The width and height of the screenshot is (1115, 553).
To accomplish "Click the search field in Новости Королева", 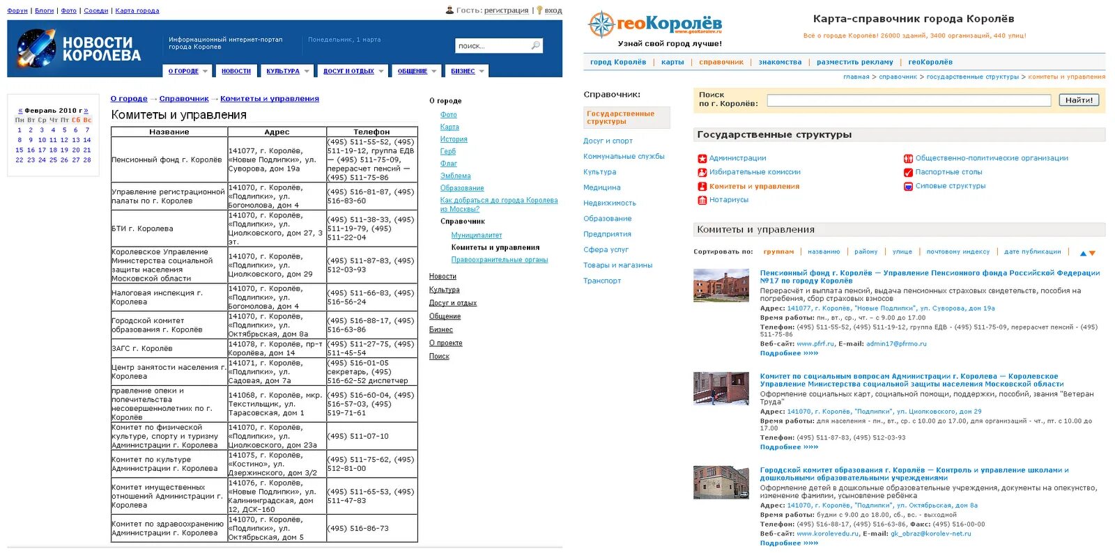I will tap(492, 45).
